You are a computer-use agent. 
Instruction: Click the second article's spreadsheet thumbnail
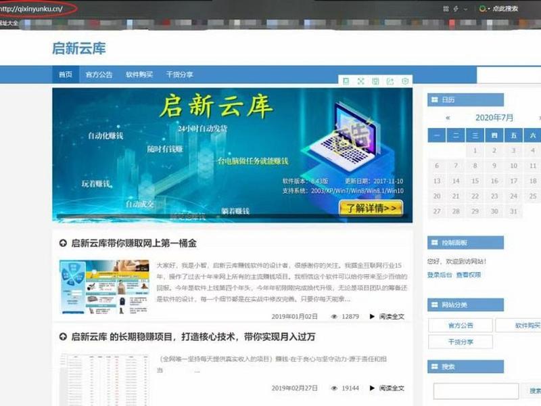pos(104,380)
